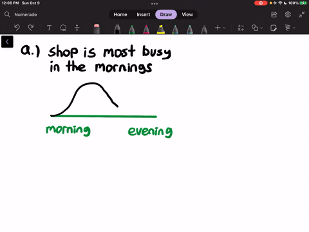
Task: Switch to the Insert tab
Action: click(144, 15)
